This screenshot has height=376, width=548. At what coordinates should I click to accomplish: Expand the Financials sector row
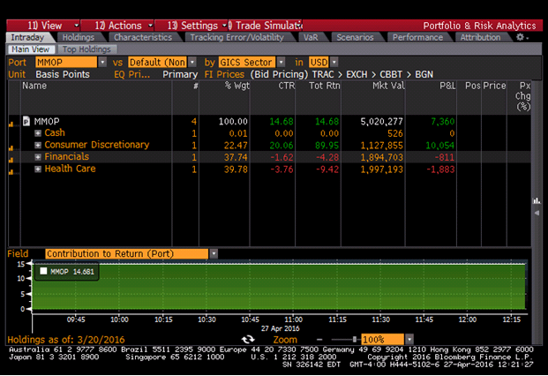(x=38, y=156)
